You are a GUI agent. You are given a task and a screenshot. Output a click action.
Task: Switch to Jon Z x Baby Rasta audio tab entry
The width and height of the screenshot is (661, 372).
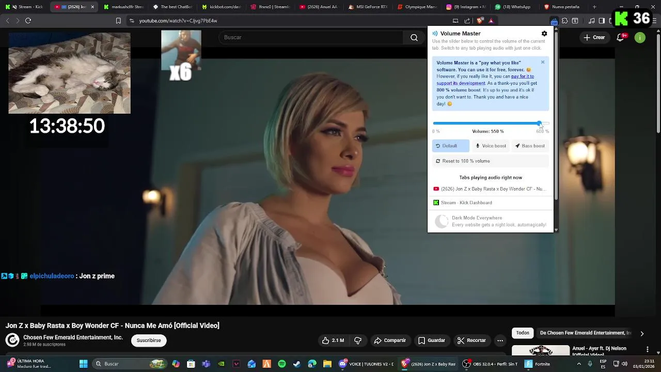(490, 189)
